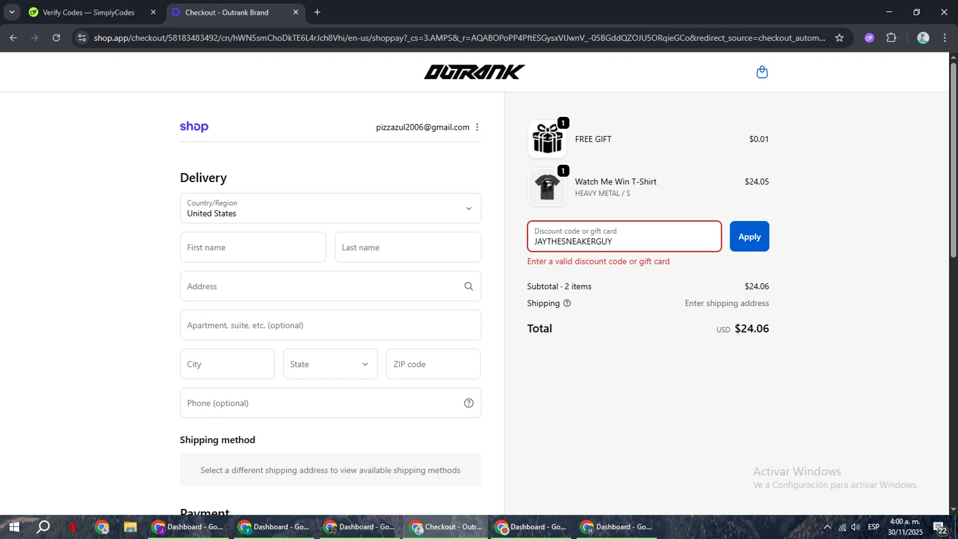Focus the Phone optional field
The width and height of the screenshot is (958, 539).
pos(330,403)
